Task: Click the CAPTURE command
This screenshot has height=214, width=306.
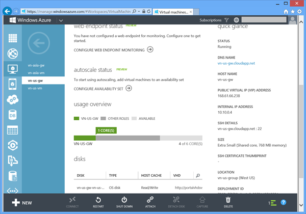Action: click(202, 202)
